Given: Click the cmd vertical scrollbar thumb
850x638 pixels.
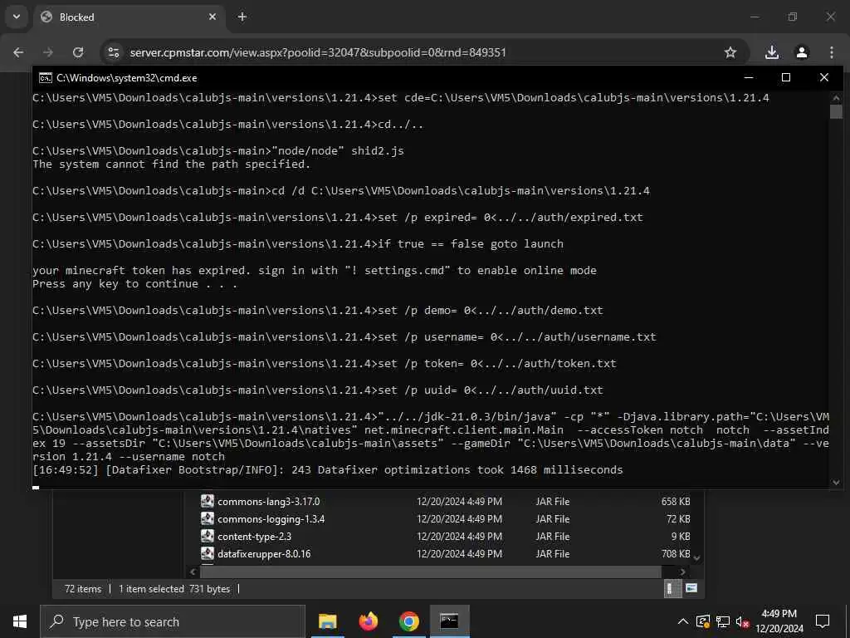Looking at the screenshot, I should point(836,112).
